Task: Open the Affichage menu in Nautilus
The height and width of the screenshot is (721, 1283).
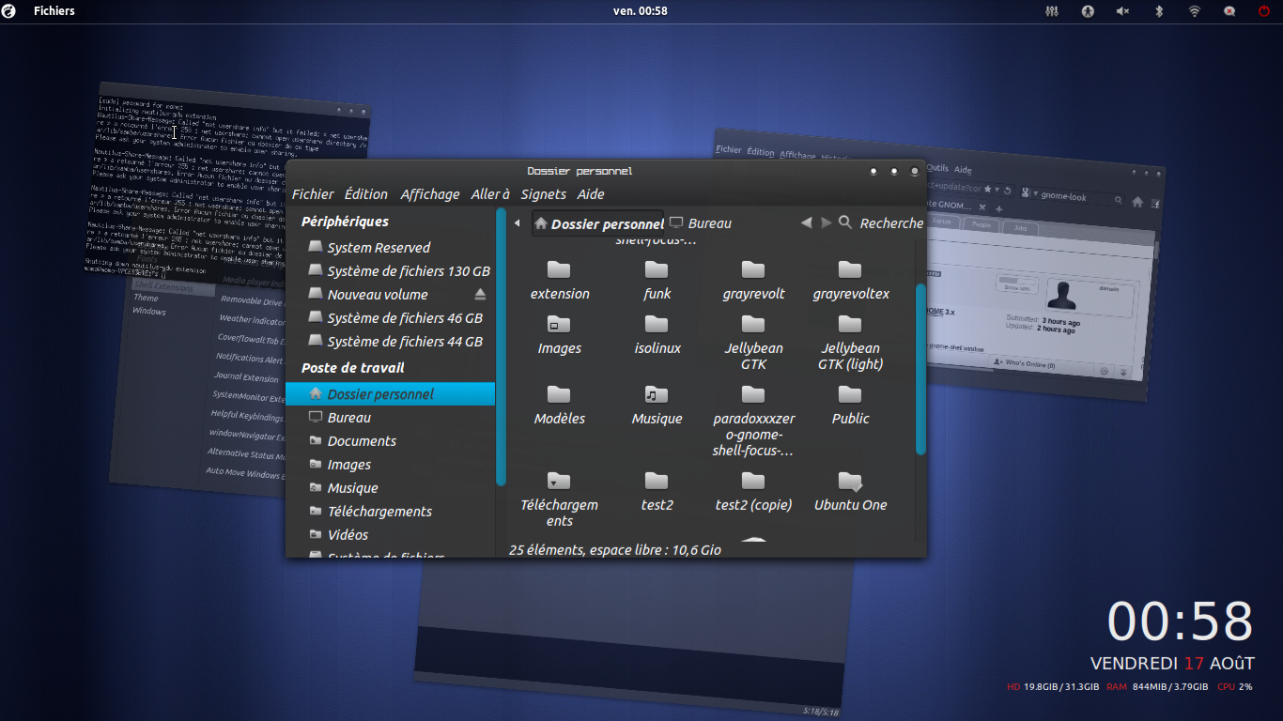Action: pyautogui.click(x=430, y=194)
